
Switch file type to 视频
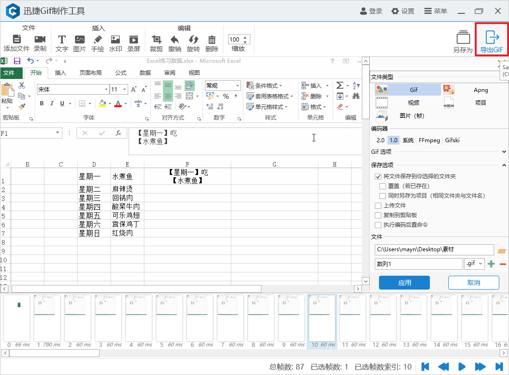[x=413, y=103]
